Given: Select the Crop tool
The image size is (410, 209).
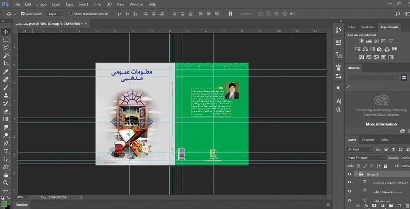Looking at the screenshot, I should [5, 64].
